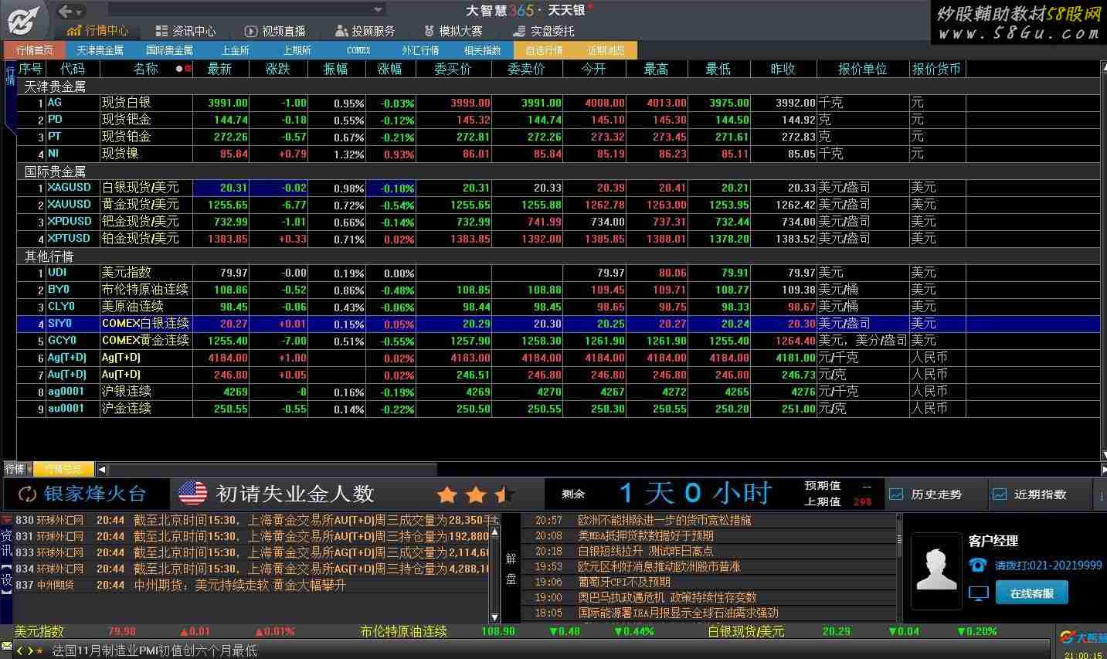The image size is (1107, 659).
Task: Click the telephone icon
Action: [x=978, y=565]
